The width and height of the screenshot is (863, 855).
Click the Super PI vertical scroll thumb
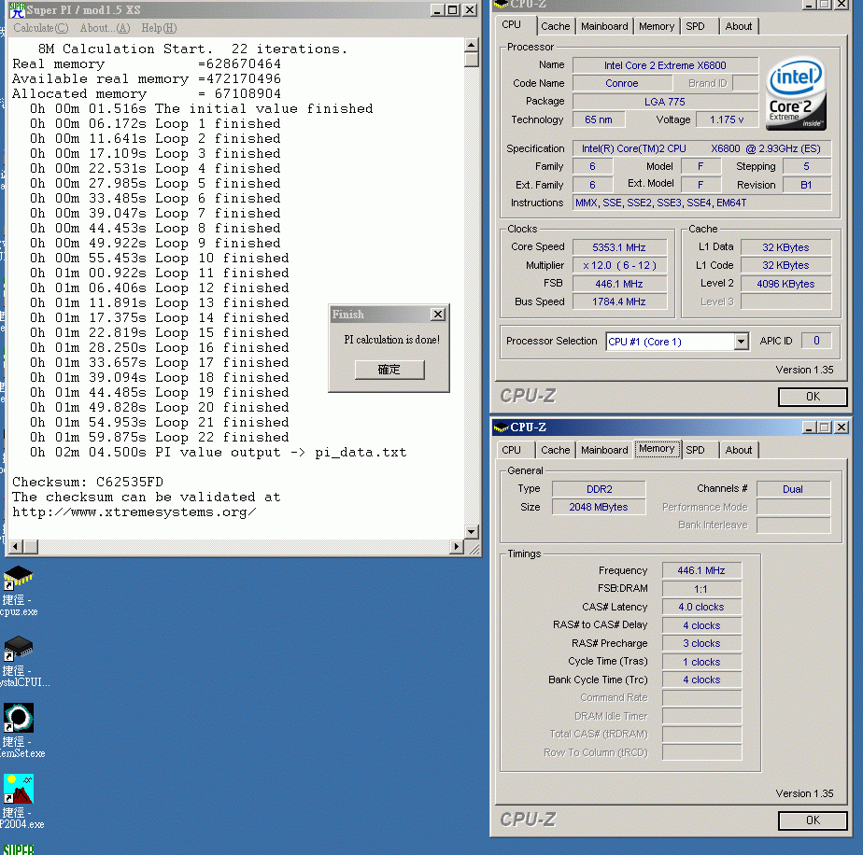pyautogui.click(x=471, y=60)
